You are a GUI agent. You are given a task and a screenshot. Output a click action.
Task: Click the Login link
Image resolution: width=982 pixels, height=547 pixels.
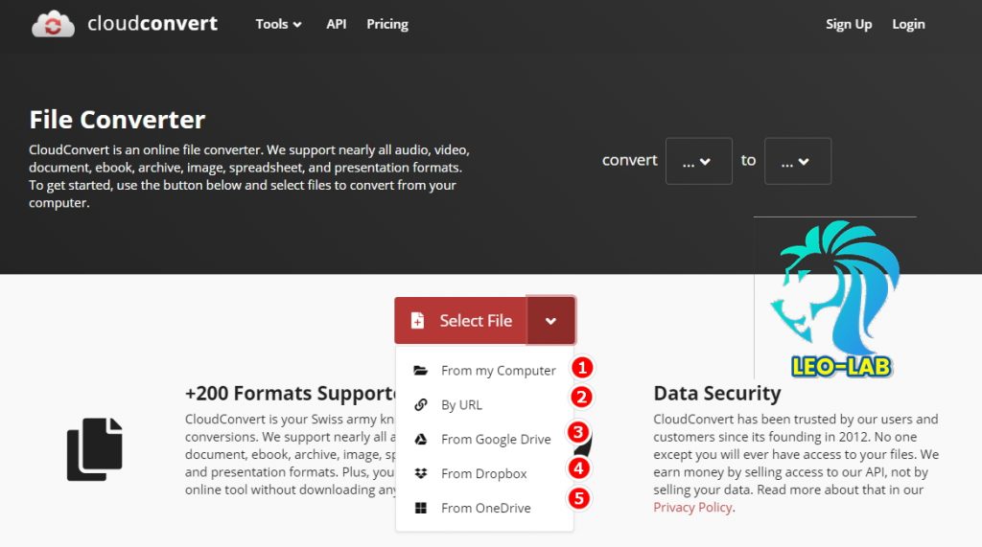tap(908, 24)
